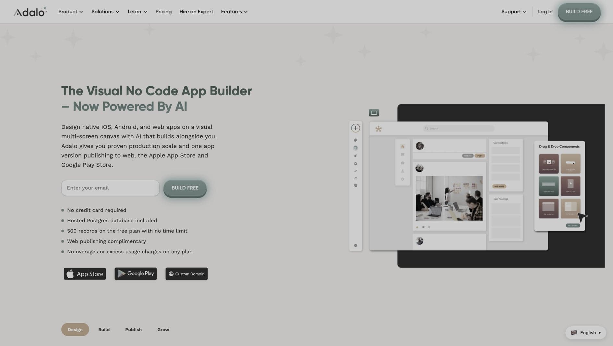Click the flag icon next to English
This screenshot has width=613, height=346.
(574, 333)
